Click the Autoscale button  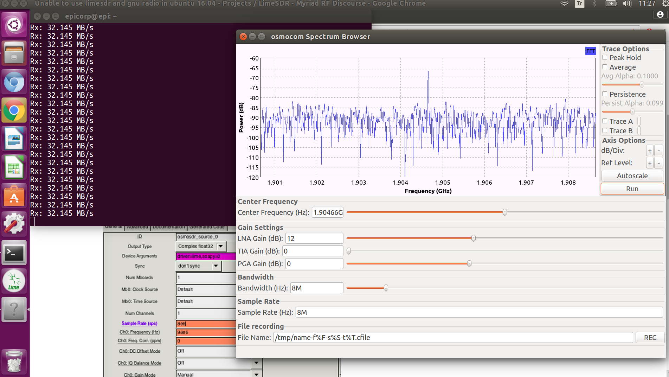[632, 176]
